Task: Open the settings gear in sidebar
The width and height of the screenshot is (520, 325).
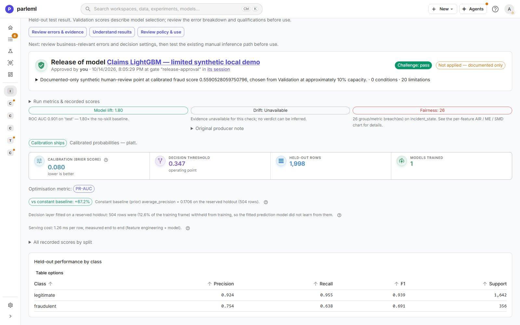Action: (10, 305)
